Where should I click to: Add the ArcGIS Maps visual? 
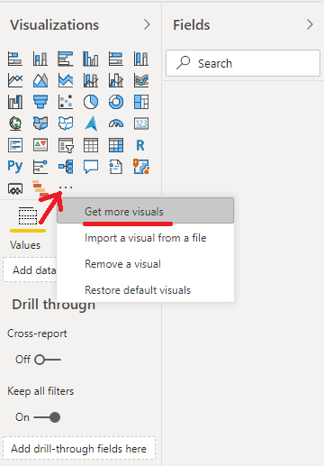point(141,167)
